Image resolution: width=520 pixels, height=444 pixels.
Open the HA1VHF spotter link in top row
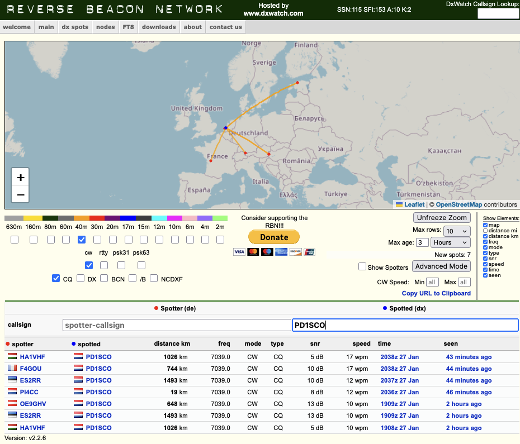(x=32, y=357)
